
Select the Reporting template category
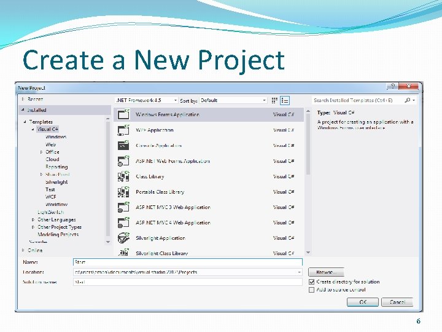[x=56, y=167]
